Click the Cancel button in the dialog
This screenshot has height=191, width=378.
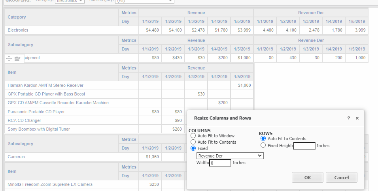coord(341,178)
